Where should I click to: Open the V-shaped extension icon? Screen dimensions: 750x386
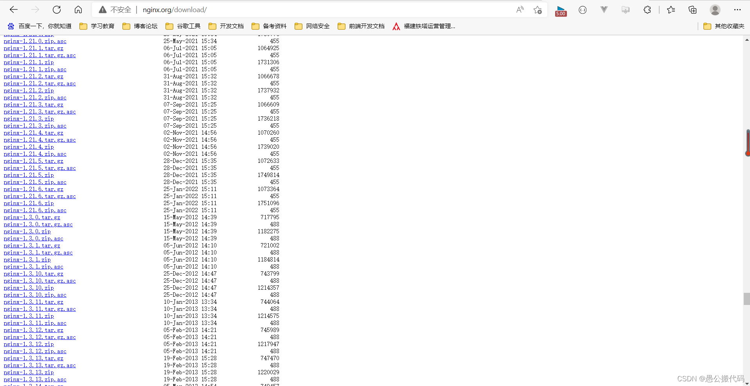pos(604,10)
